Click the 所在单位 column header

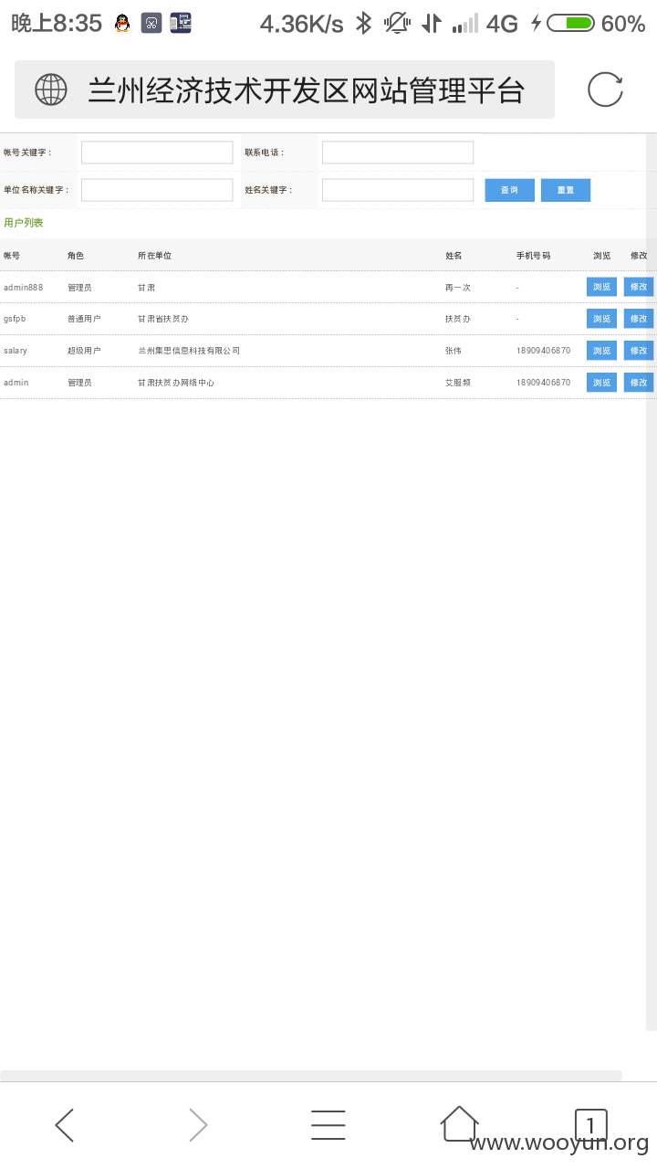pos(155,256)
